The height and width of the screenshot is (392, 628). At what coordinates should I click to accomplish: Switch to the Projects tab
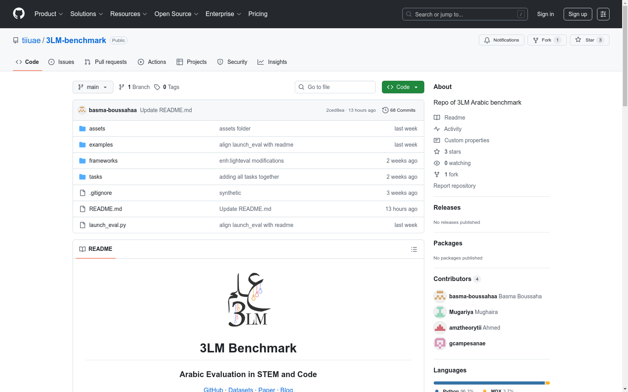click(x=192, y=62)
